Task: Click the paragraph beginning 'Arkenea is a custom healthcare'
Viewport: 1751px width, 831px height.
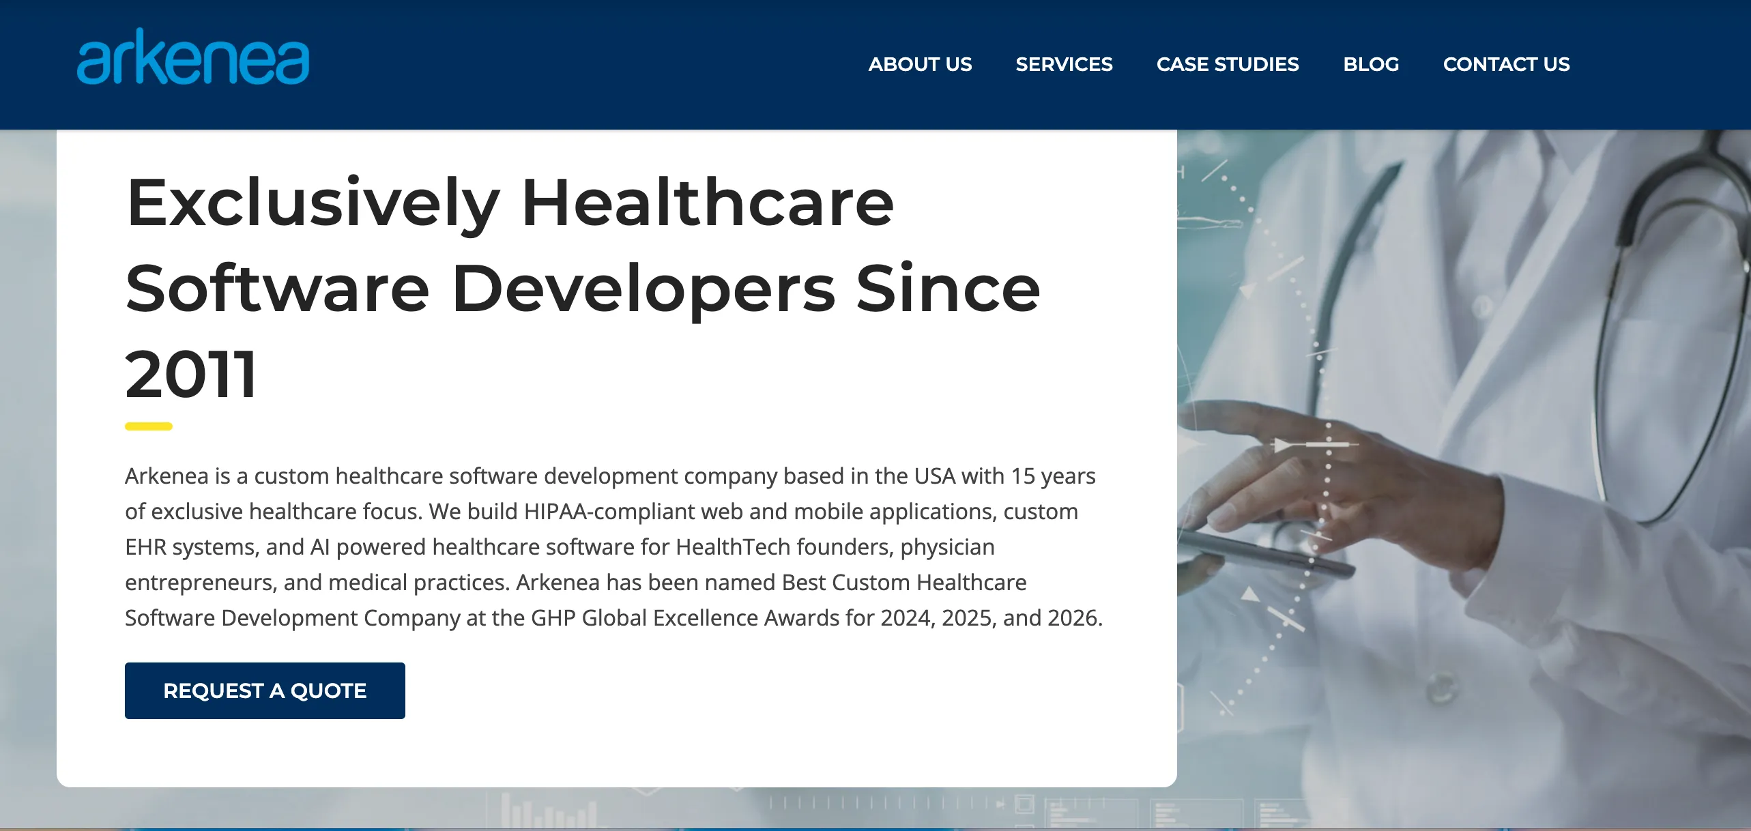Action: (613, 546)
